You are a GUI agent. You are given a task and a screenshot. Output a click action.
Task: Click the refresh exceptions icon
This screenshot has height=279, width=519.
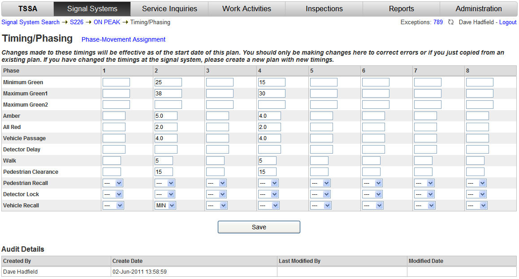tap(451, 22)
